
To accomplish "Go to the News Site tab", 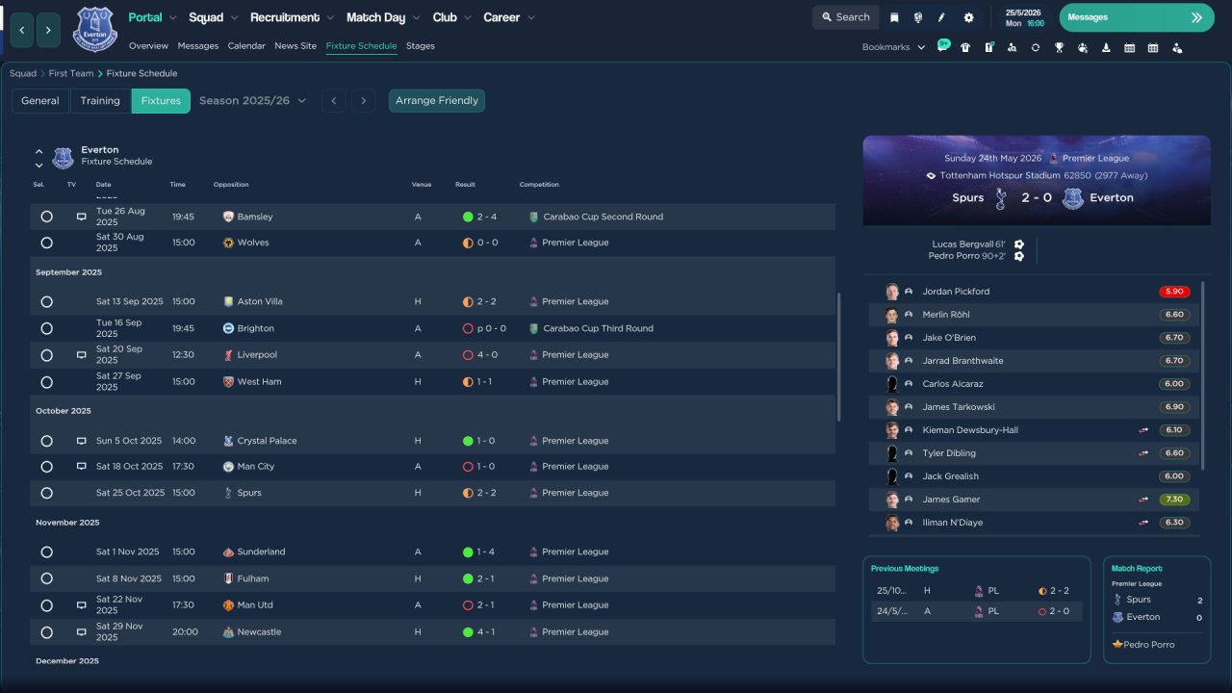I will tap(295, 46).
